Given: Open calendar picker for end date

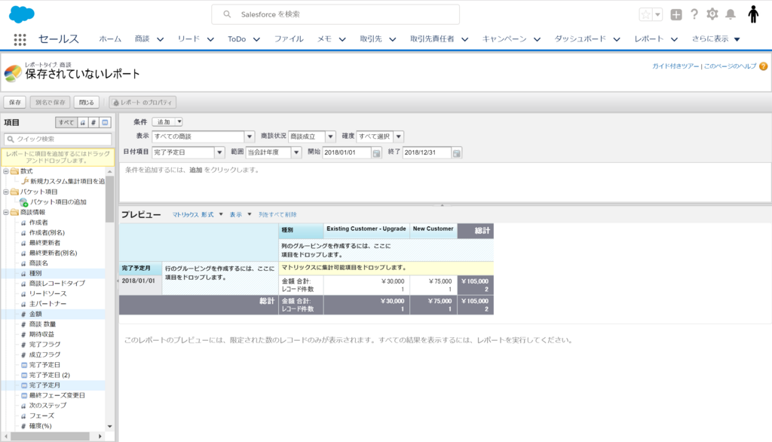Looking at the screenshot, I should pyautogui.click(x=456, y=153).
